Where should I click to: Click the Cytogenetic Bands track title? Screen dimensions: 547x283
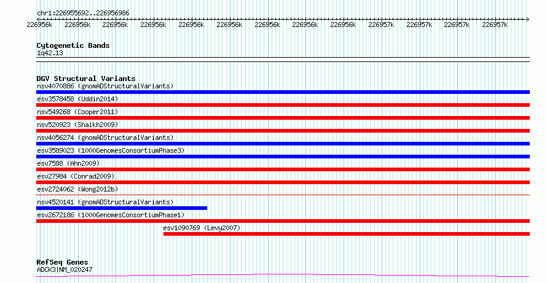73,45
